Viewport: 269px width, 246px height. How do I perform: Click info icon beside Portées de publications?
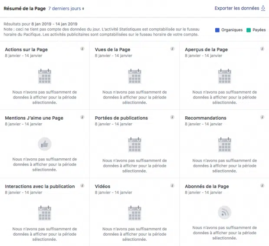point(172,117)
